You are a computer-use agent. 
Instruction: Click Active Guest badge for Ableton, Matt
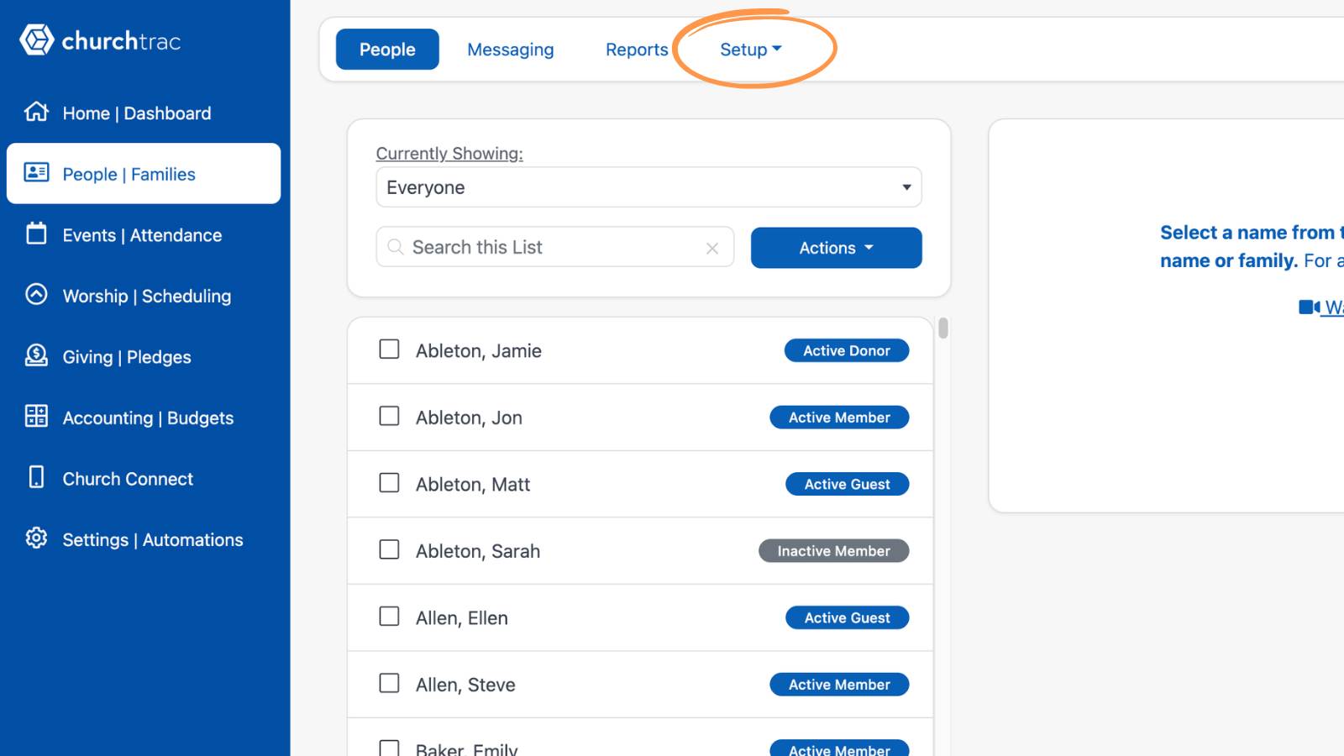(847, 484)
